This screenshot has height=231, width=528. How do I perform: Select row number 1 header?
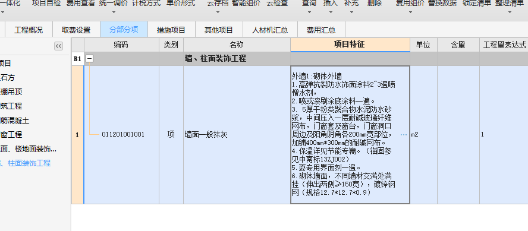pyautogui.click(x=77, y=134)
